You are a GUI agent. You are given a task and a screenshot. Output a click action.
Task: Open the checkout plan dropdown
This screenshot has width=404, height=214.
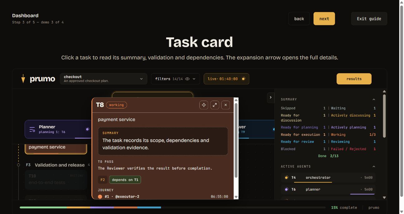coord(103,79)
